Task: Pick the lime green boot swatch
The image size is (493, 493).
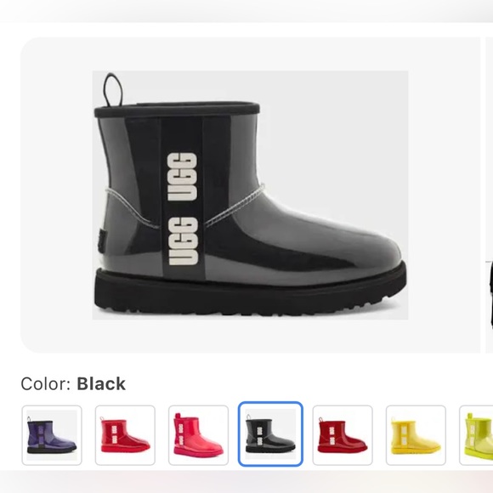Action: coord(476,435)
